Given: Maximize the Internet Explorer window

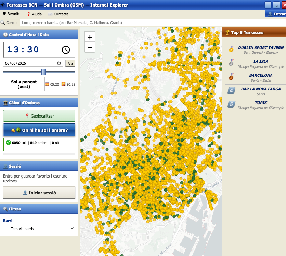Looking at the screenshot, I should pyautogui.click(x=276, y=5).
